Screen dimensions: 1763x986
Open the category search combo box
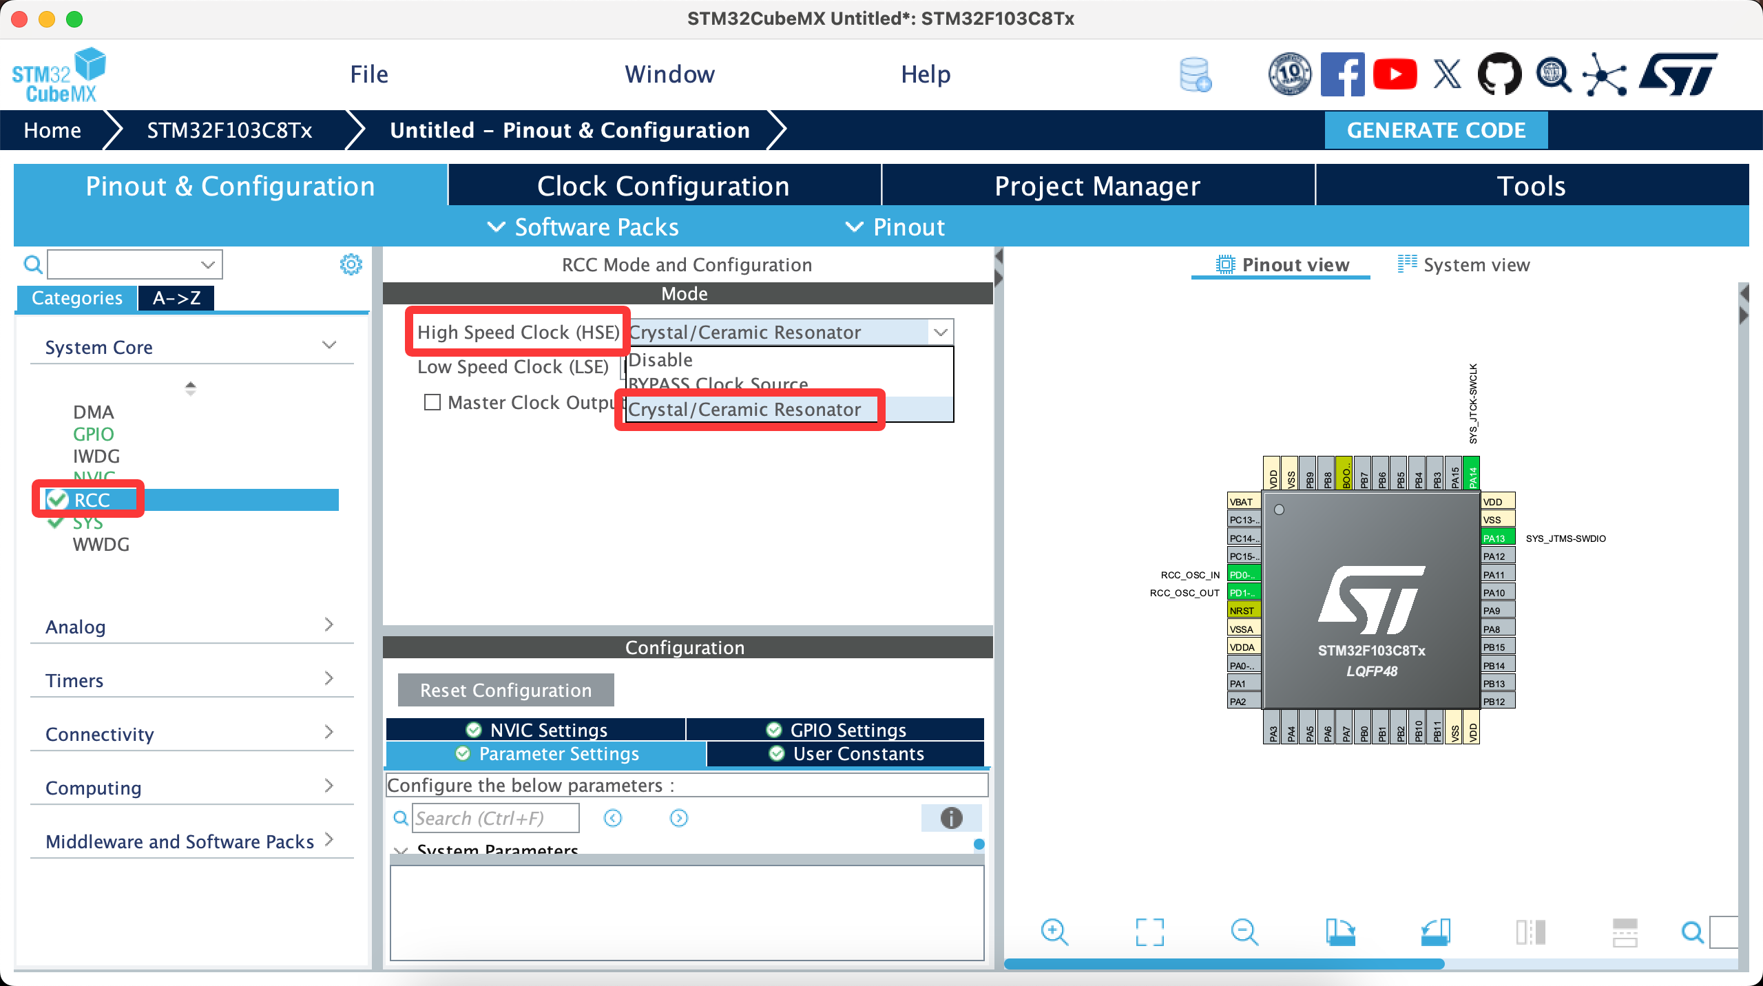tap(135, 264)
